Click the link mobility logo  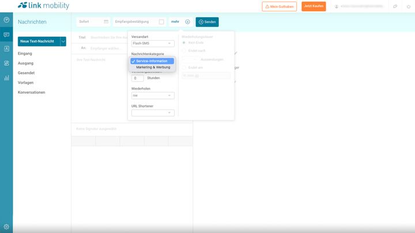coord(43,5)
